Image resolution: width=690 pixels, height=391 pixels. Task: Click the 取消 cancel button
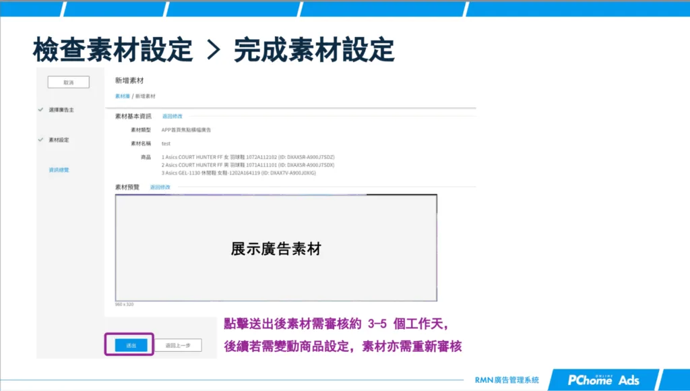(x=68, y=82)
